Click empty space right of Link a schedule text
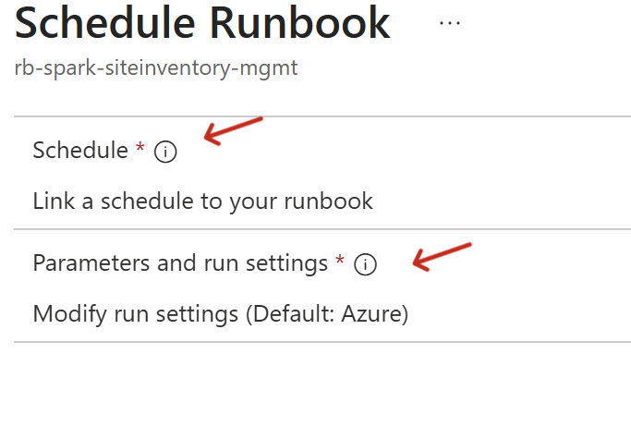 point(499,201)
